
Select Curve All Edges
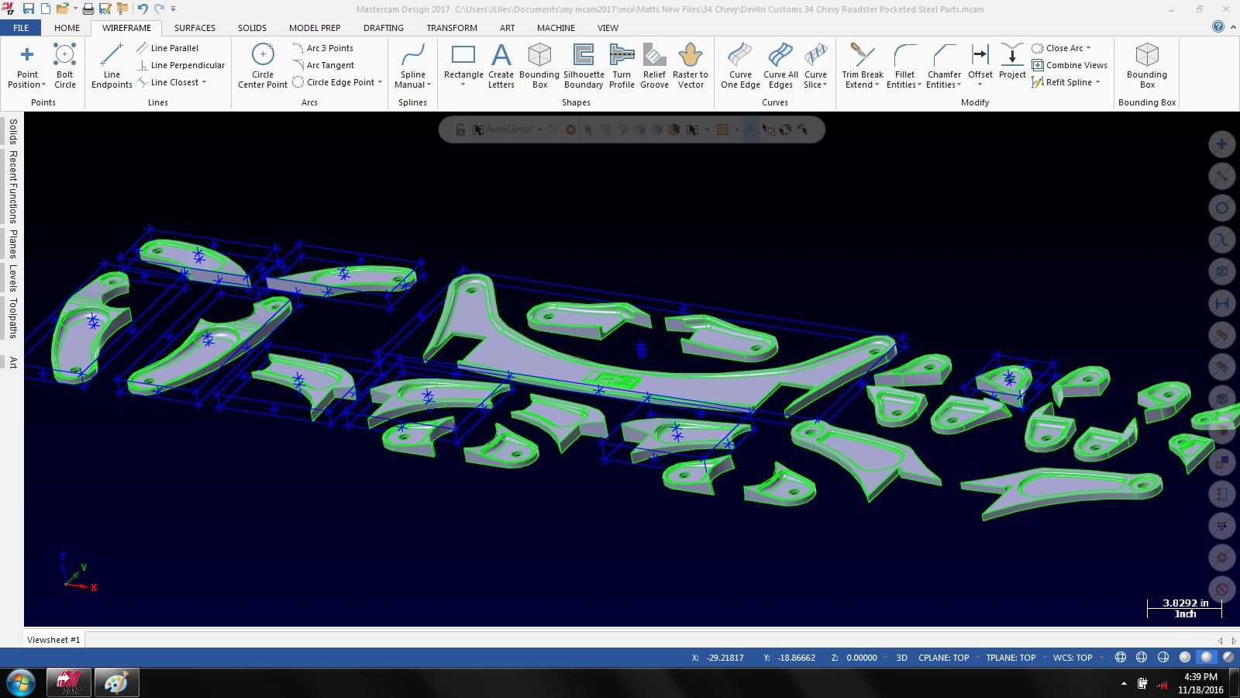780,66
